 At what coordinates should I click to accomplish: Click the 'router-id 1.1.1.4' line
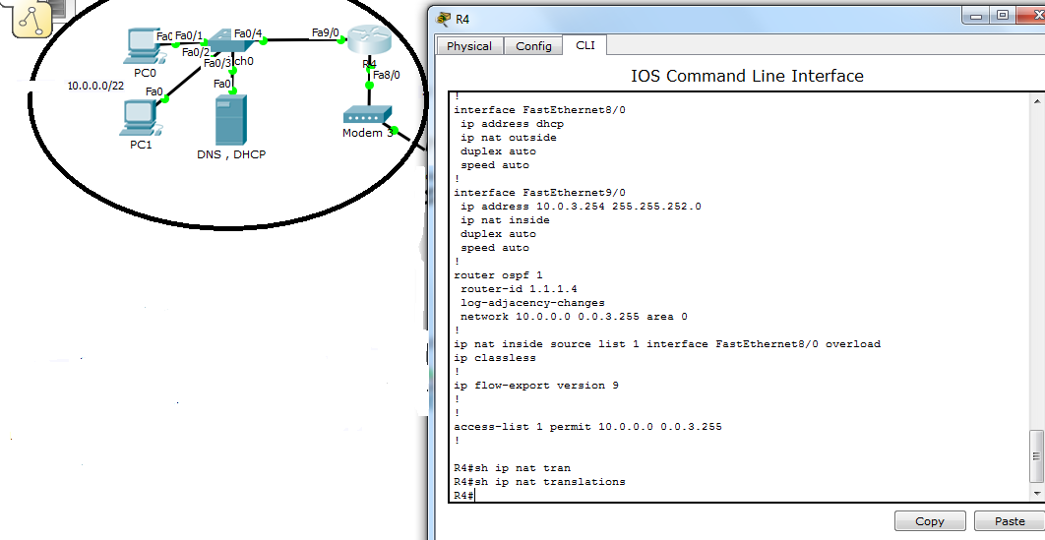[x=519, y=289]
